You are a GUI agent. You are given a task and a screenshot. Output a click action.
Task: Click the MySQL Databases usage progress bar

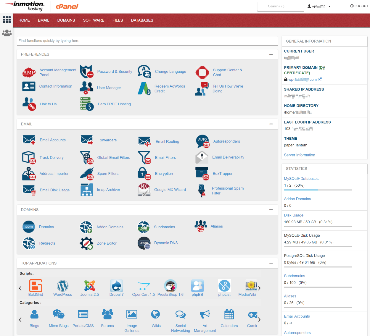[x=318, y=190]
